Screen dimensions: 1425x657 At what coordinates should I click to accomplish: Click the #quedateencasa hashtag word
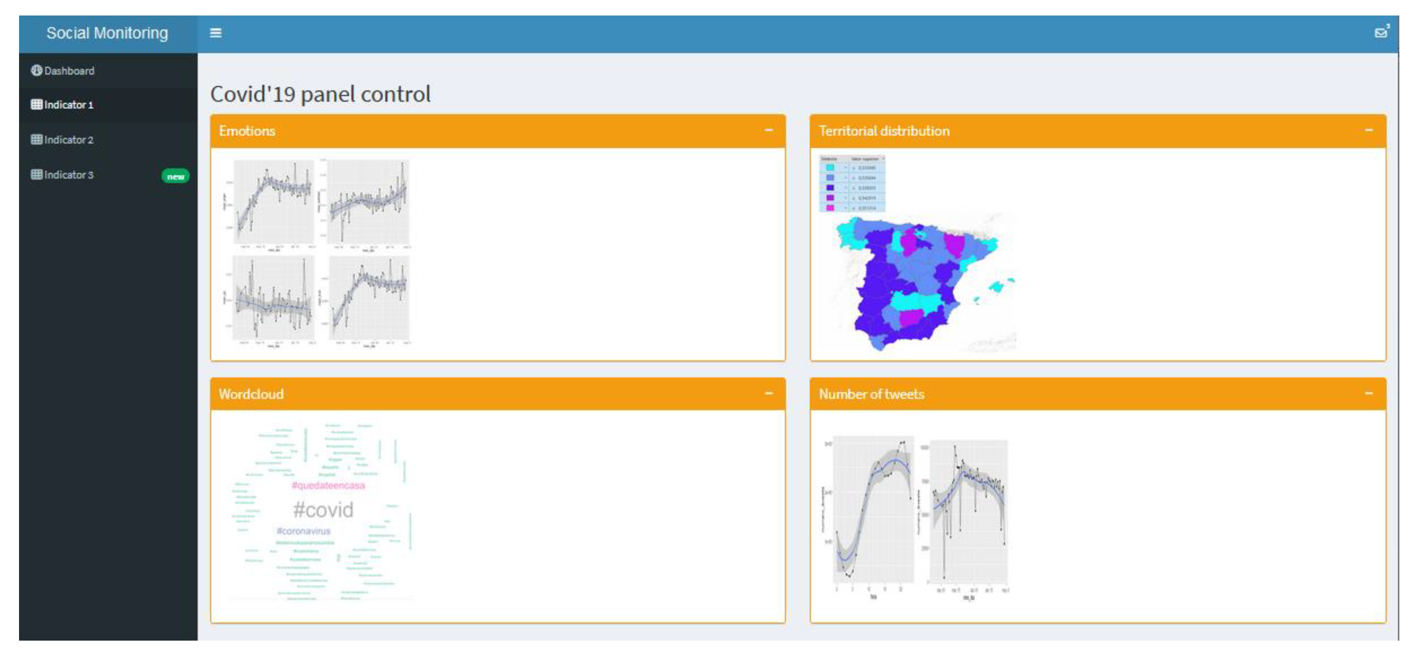click(328, 486)
